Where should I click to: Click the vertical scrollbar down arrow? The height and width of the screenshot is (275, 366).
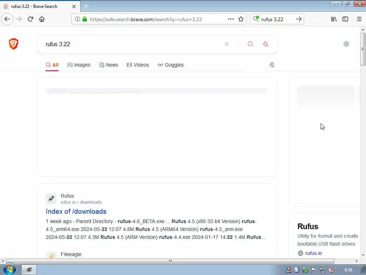pos(363,255)
